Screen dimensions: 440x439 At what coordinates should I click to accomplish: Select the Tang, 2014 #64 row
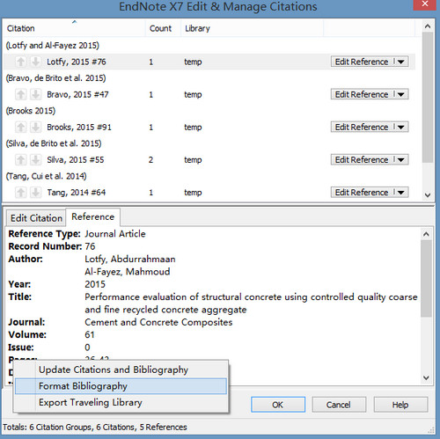tap(209, 193)
